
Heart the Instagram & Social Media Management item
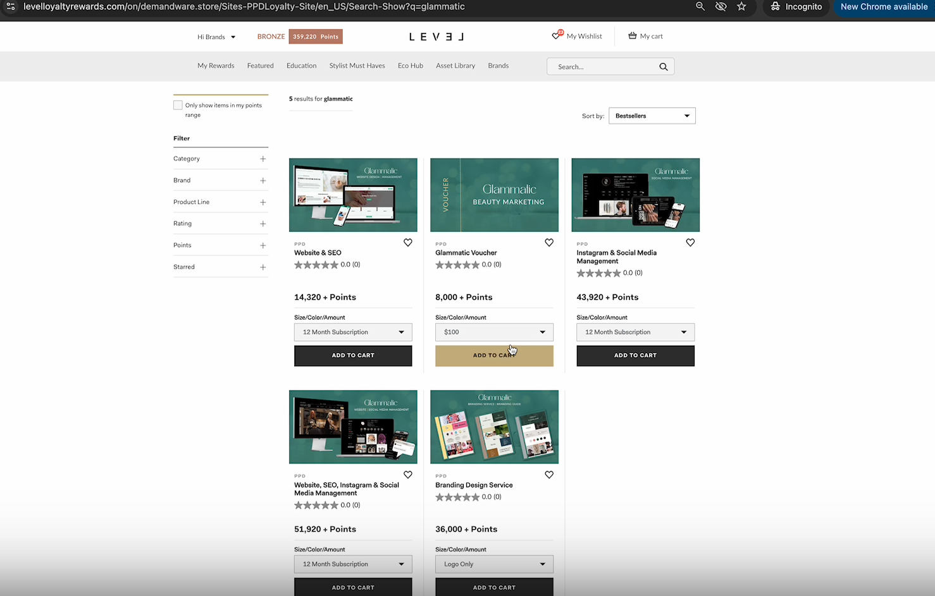690,243
